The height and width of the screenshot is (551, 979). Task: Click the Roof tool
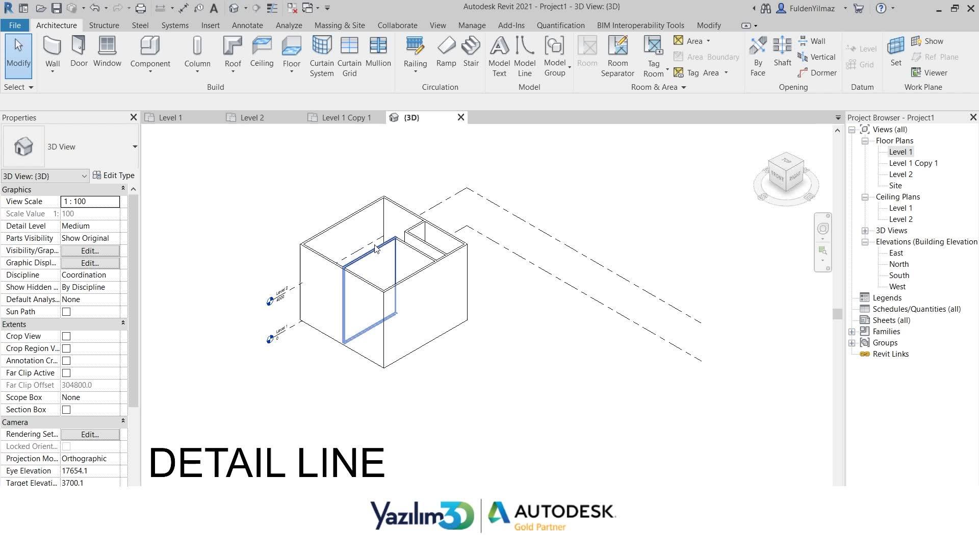click(233, 54)
